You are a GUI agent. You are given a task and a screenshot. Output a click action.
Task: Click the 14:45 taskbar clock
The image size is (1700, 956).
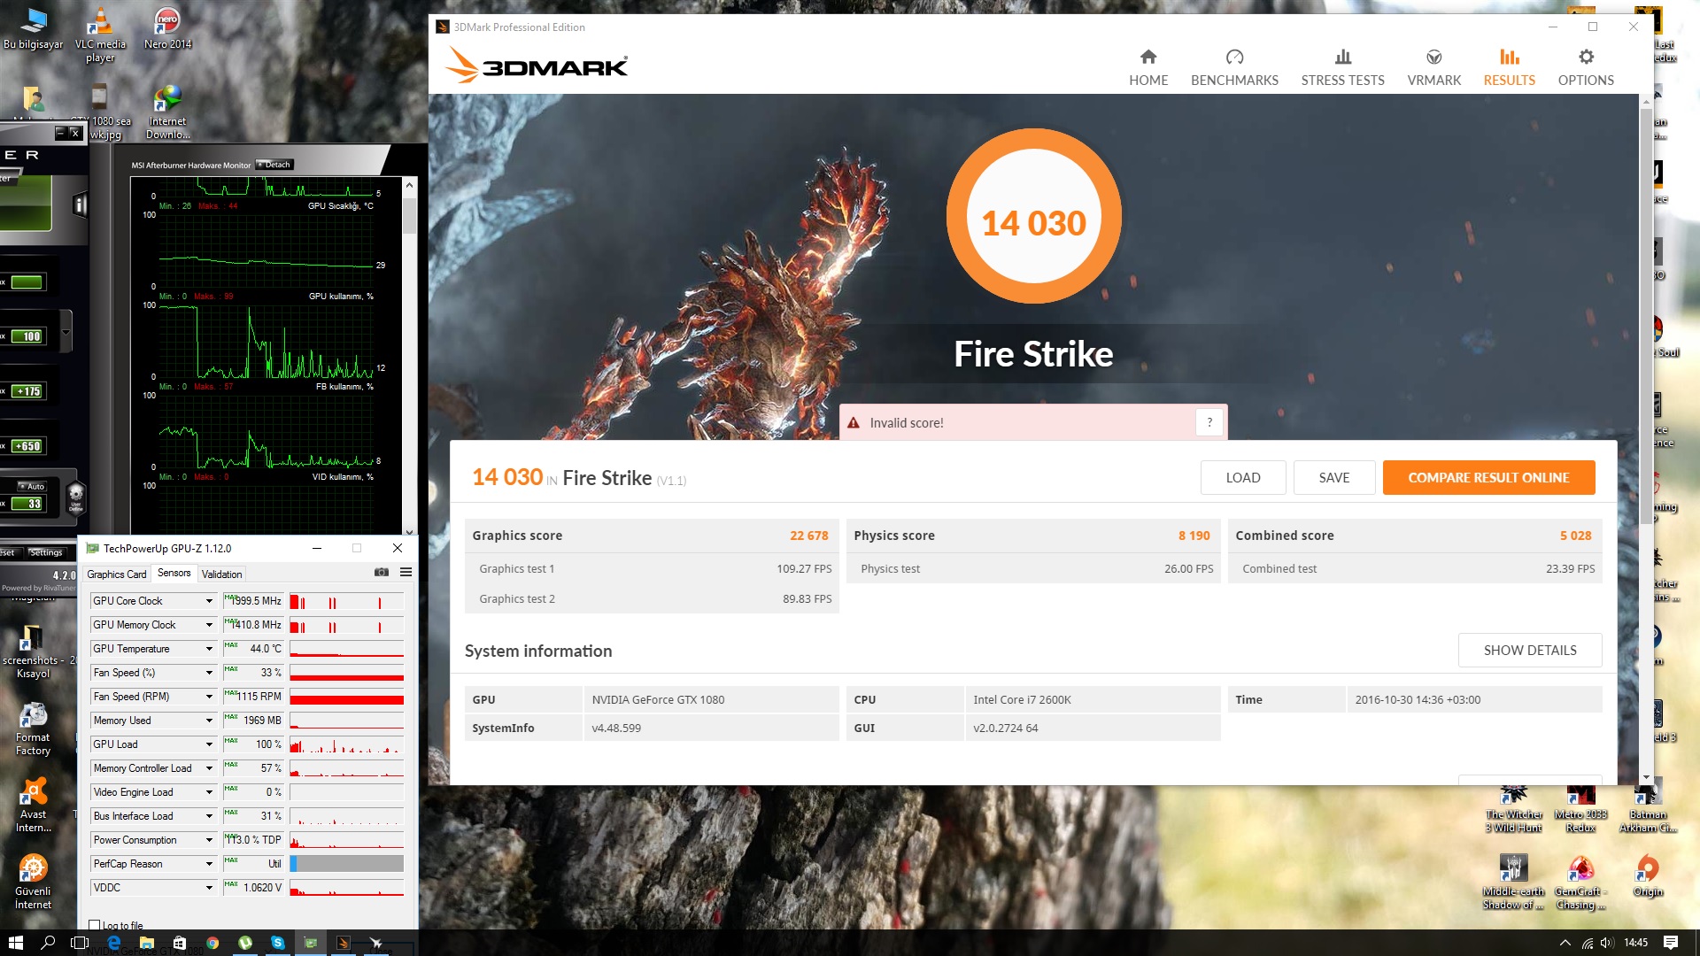tap(1635, 943)
